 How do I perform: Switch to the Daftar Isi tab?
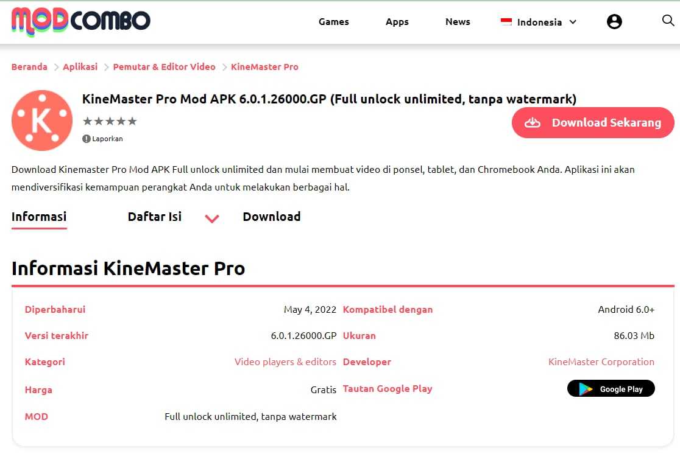[154, 217]
